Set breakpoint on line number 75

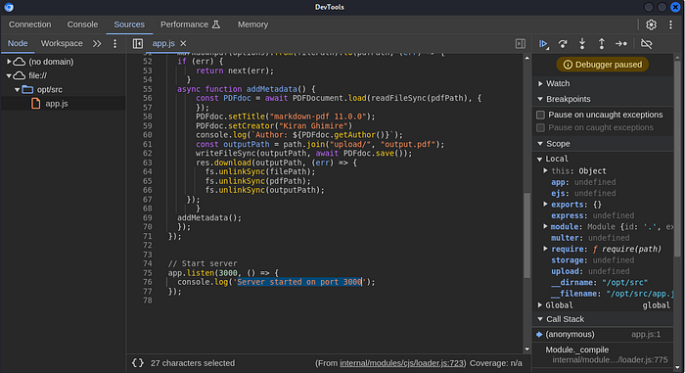click(x=147, y=273)
